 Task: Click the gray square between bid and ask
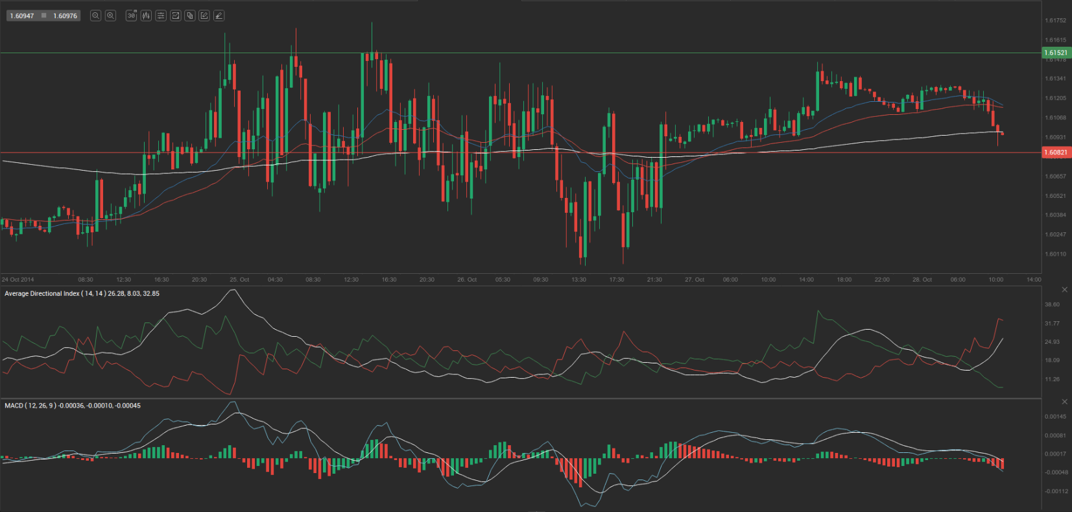(x=44, y=16)
